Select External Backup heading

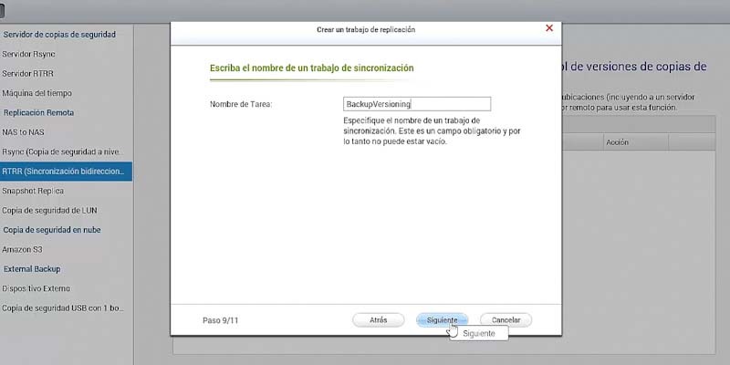pyautogui.click(x=32, y=269)
